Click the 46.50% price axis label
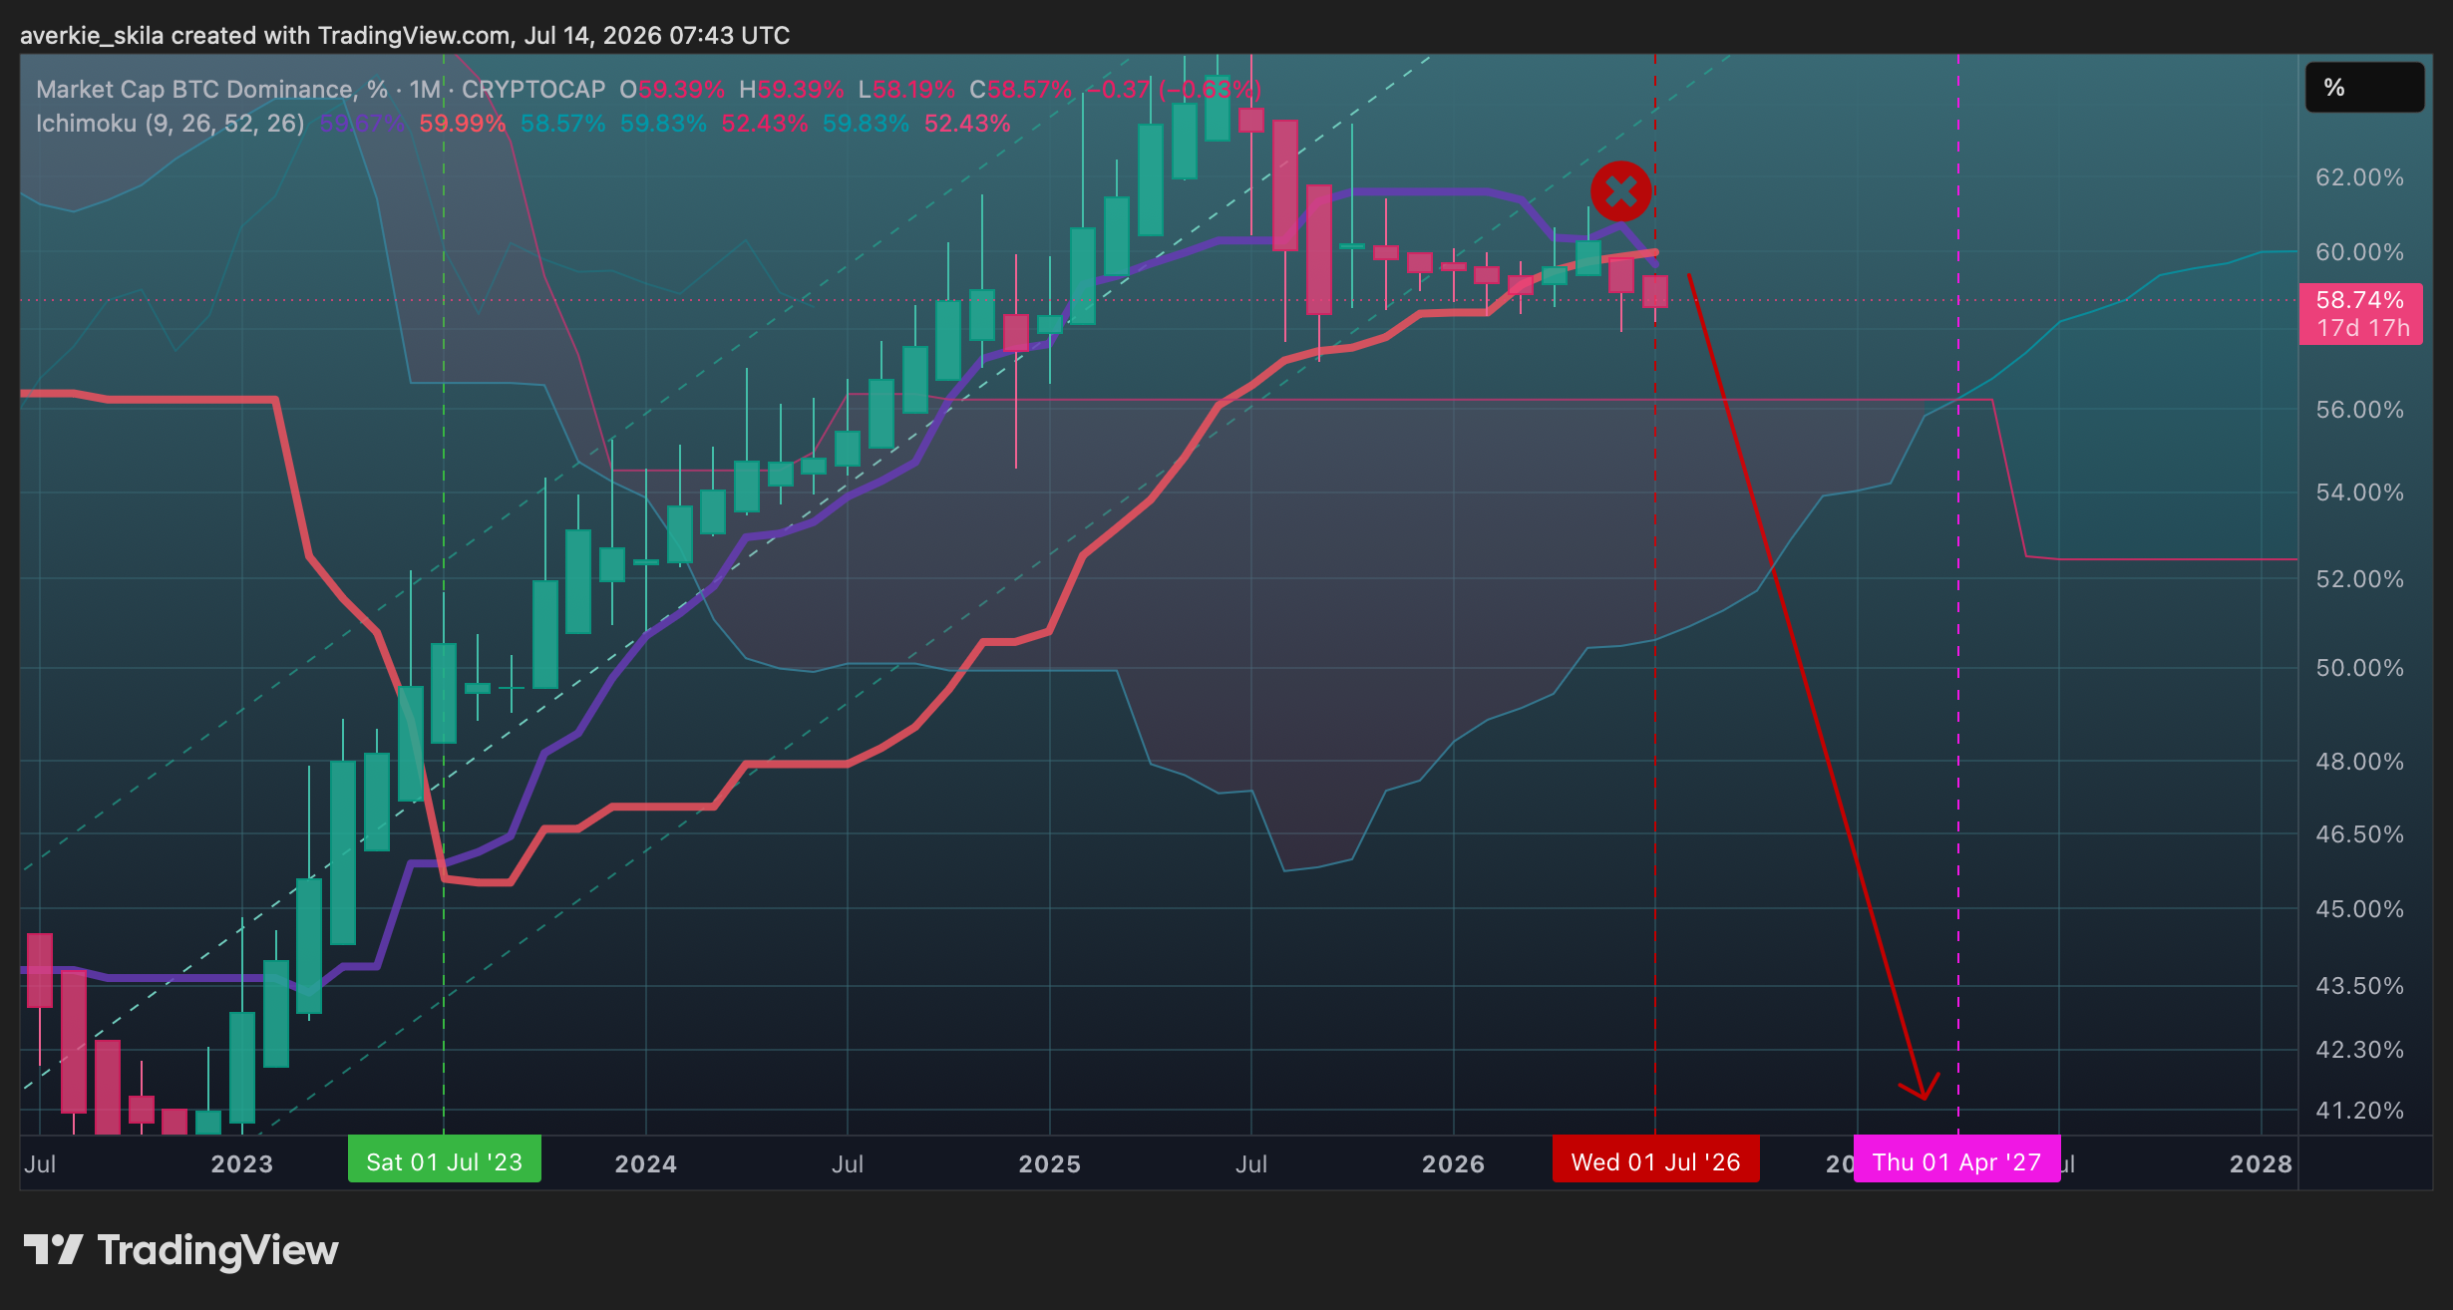The image size is (2453, 1310). click(2359, 834)
